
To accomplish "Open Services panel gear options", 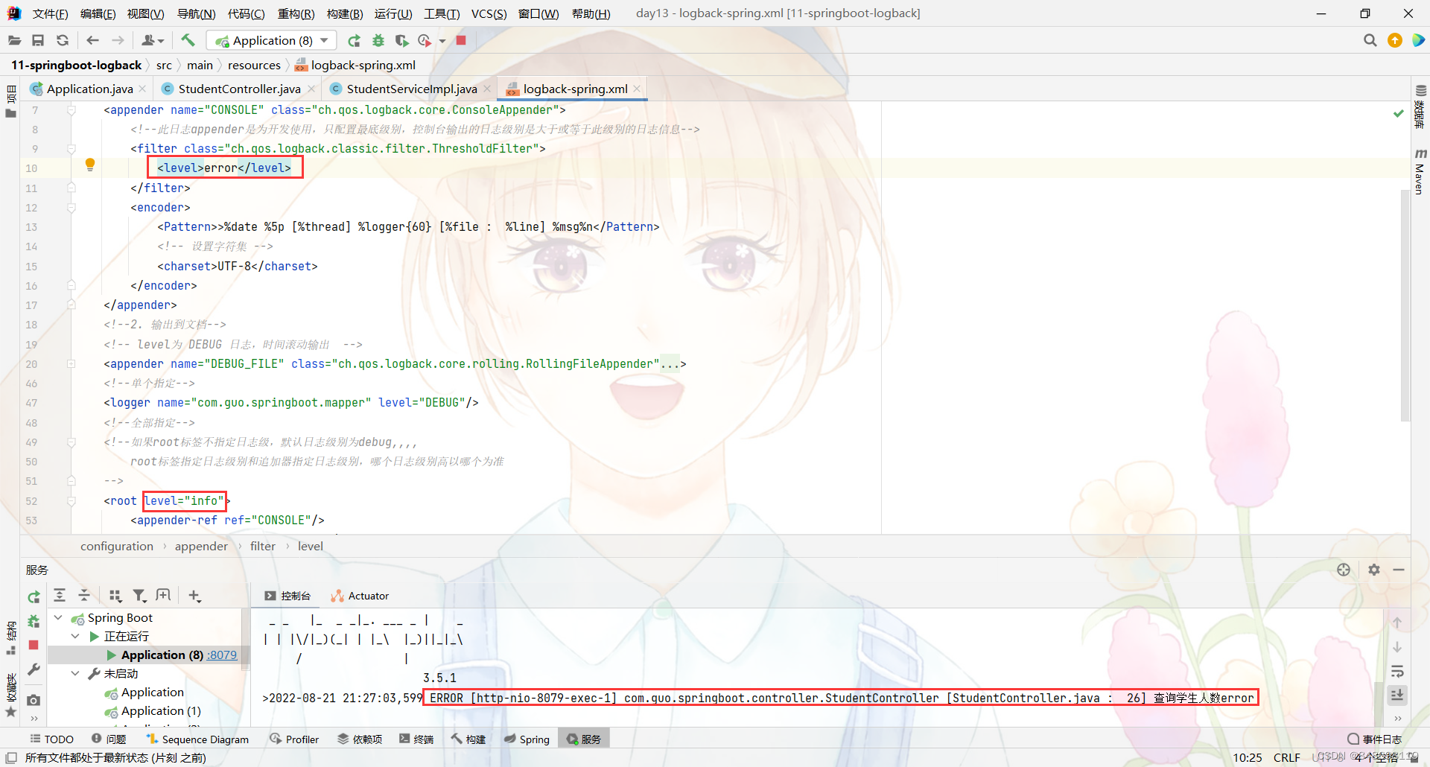I will (1374, 570).
